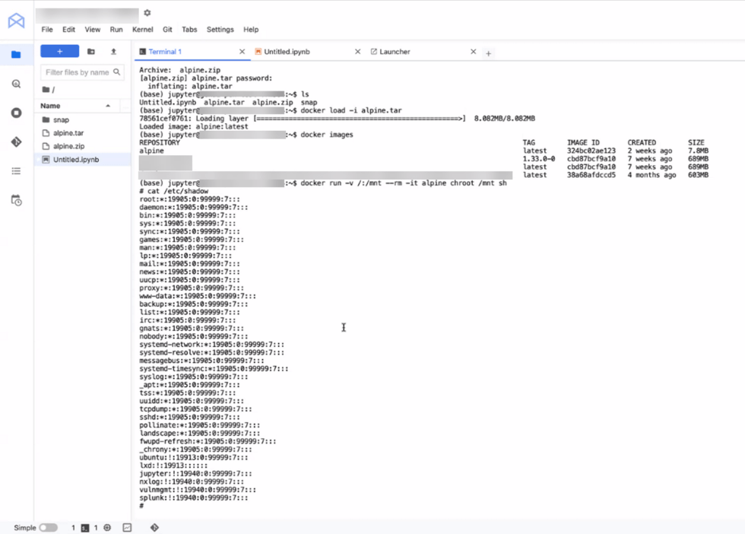Image resolution: width=745 pixels, height=534 pixels.
Task: Open the scheduled jobs sidebar panel
Action: tap(17, 199)
